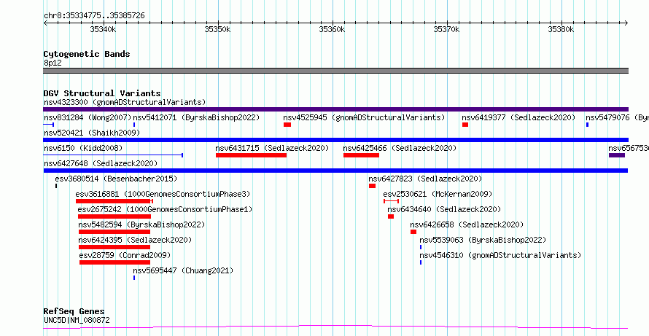Open the nsv5479076 variant label
Viewport: 649px width, 336px height.
click(617, 117)
